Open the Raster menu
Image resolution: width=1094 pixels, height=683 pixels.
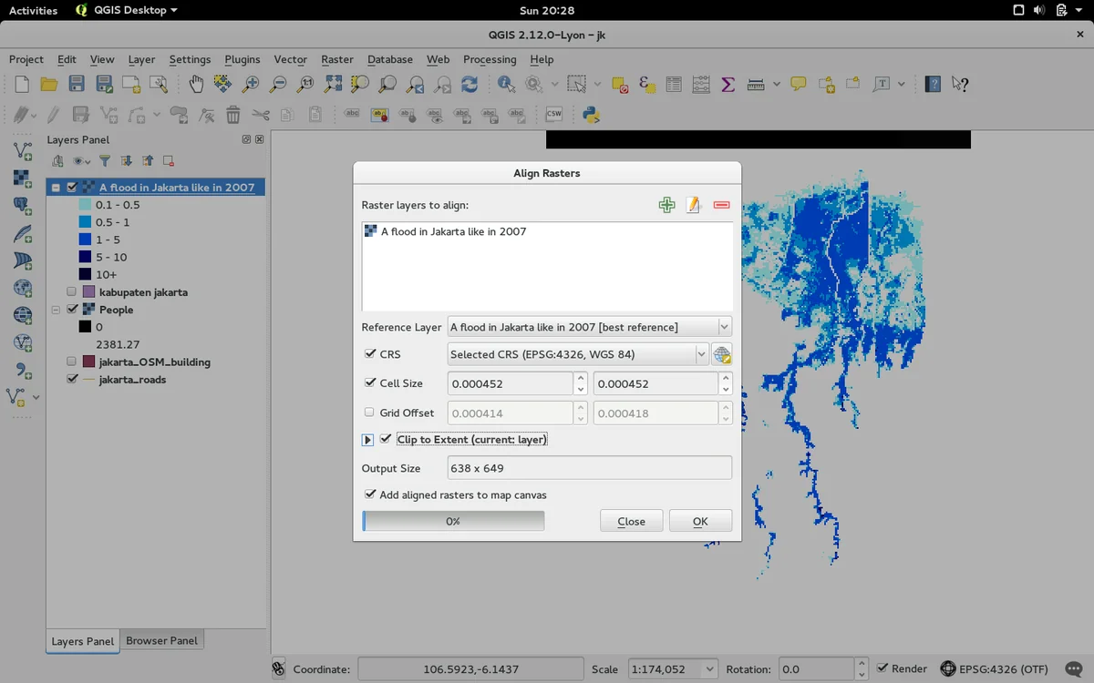336,59
